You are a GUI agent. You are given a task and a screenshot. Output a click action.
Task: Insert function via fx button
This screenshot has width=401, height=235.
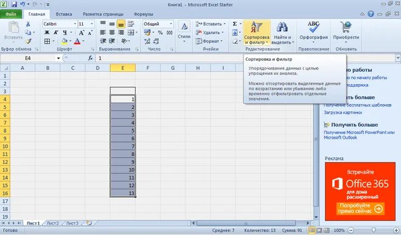90,58
